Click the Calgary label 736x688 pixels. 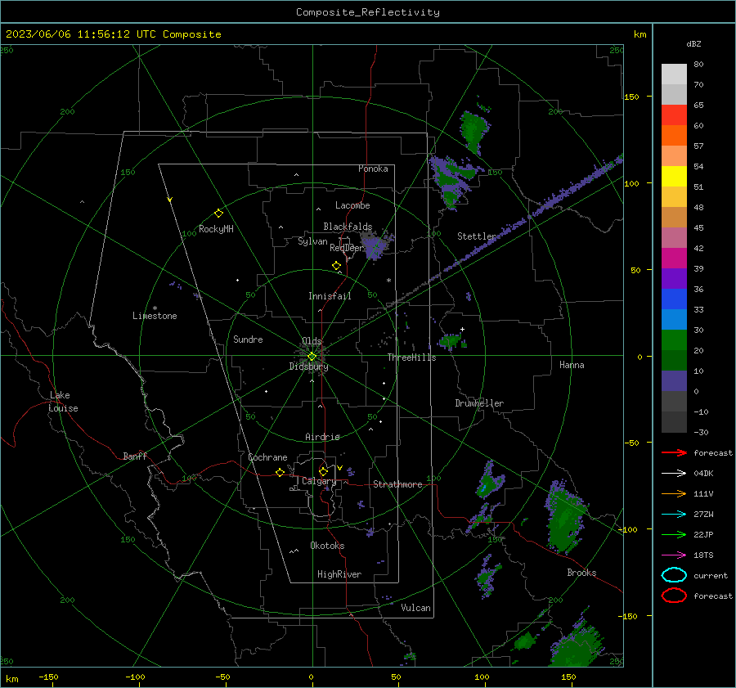(x=319, y=481)
